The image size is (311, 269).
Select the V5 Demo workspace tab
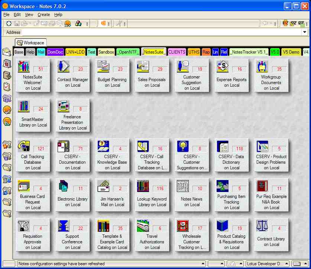tap(291, 52)
